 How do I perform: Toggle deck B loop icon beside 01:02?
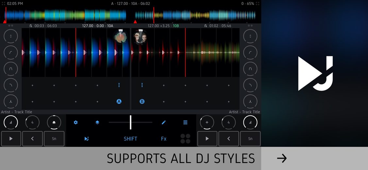206,26
